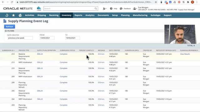Open the SuiteApps menu
Screen dimensions: 200x112
coord(155,15)
